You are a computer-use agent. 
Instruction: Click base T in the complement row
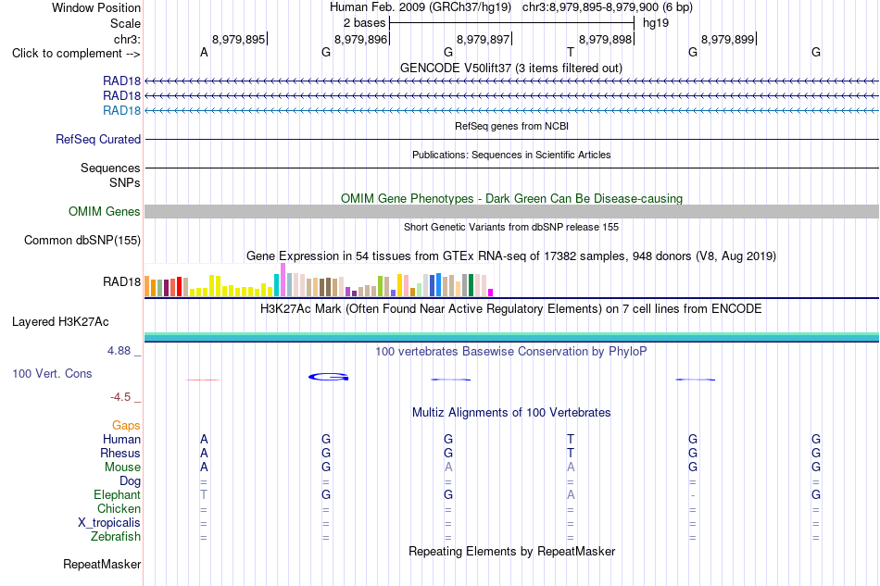pyautogui.click(x=571, y=52)
